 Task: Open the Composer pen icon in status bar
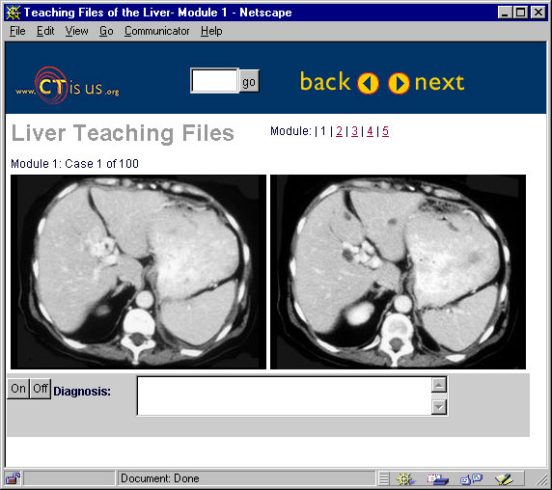504,478
